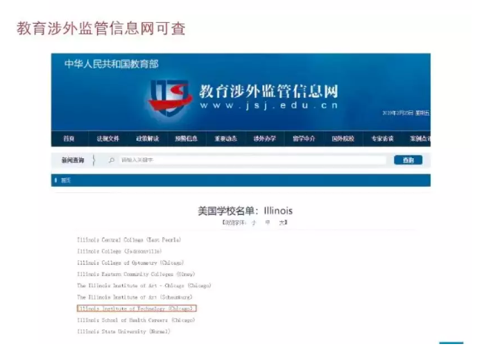Click the 教育涉外监管信息网 banner title
The image size is (482, 360).
point(269,91)
